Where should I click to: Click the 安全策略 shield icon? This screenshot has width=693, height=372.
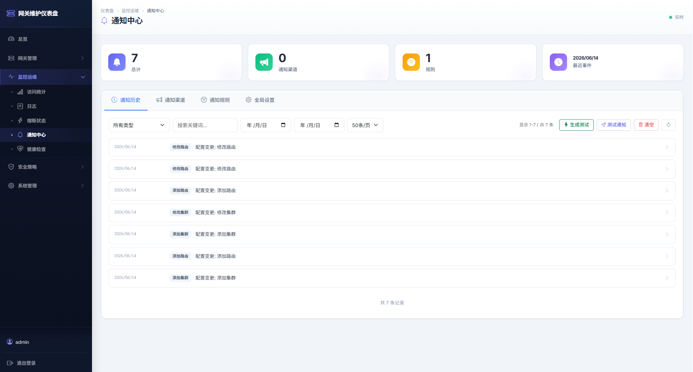[x=11, y=167]
